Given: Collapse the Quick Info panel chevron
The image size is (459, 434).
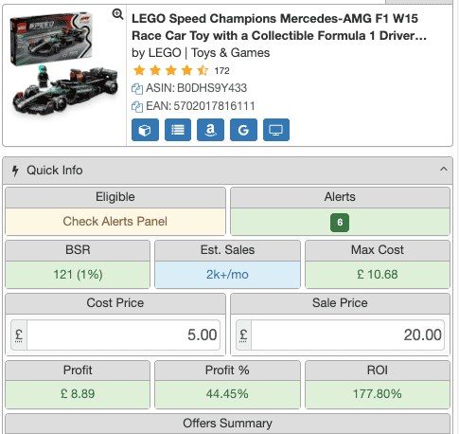Looking at the screenshot, I should [x=444, y=169].
